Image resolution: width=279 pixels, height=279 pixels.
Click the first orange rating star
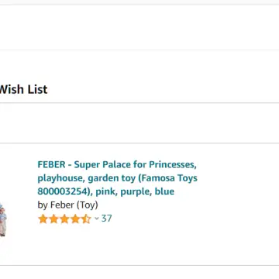click(x=43, y=219)
